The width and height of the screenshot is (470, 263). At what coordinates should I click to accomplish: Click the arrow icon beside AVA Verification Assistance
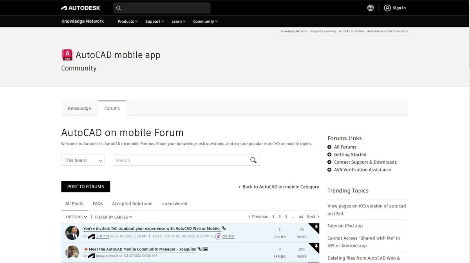click(329, 170)
